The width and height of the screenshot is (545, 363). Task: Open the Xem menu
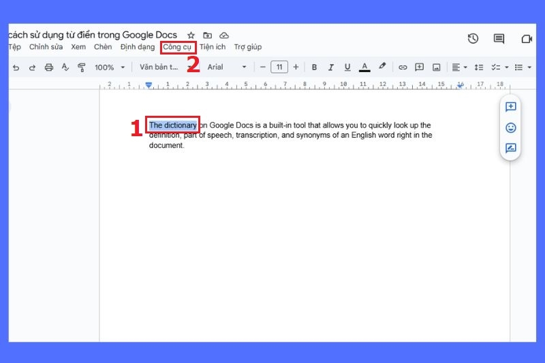pyautogui.click(x=78, y=47)
